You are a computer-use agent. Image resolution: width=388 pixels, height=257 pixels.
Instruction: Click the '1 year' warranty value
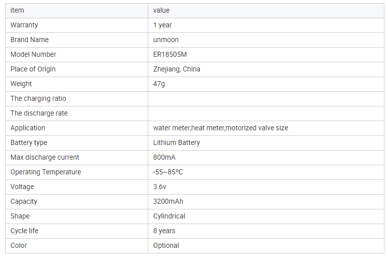162,25
